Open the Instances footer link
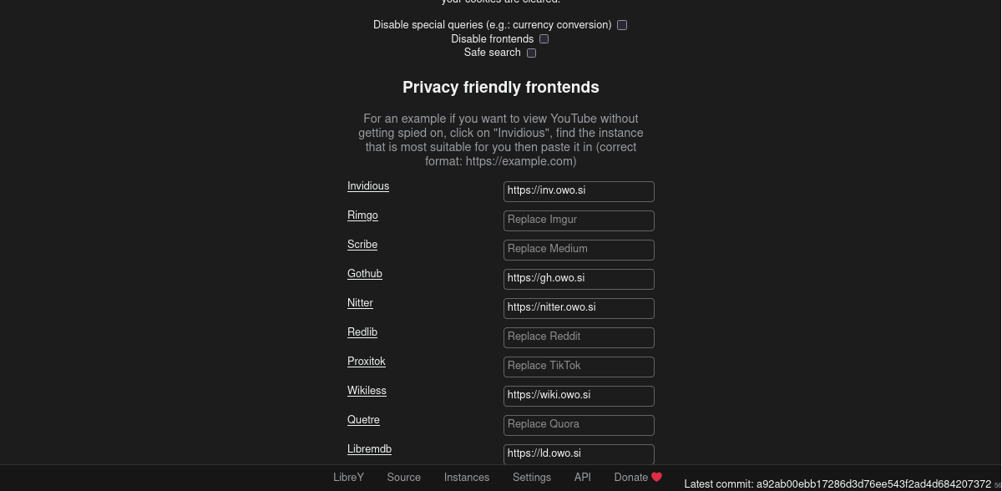The image size is (1002, 491). tap(467, 478)
